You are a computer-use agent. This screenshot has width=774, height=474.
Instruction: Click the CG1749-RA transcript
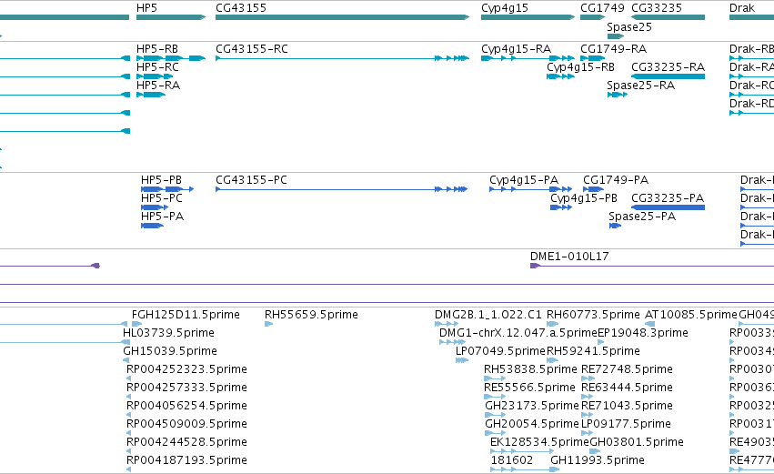point(592,58)
